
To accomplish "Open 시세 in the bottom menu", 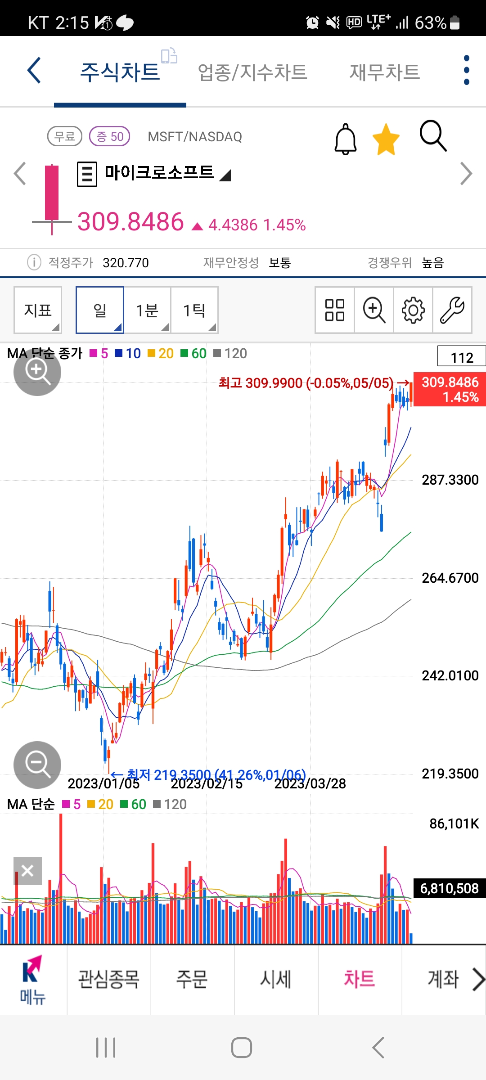I will click(x=276, y=980).
